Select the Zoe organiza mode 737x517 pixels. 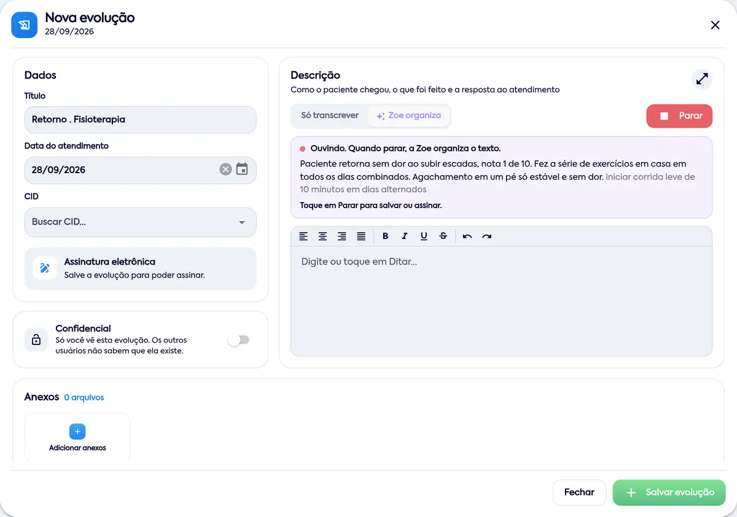click(408, 115)
